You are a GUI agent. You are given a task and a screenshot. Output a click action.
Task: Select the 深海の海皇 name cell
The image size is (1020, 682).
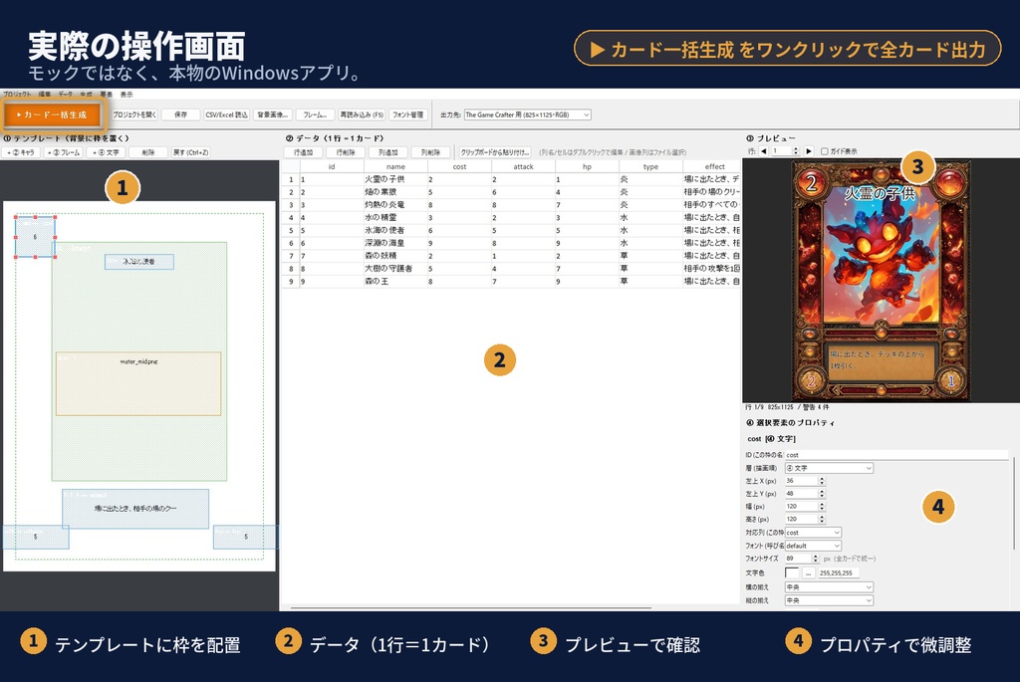(x=395, y=243)
